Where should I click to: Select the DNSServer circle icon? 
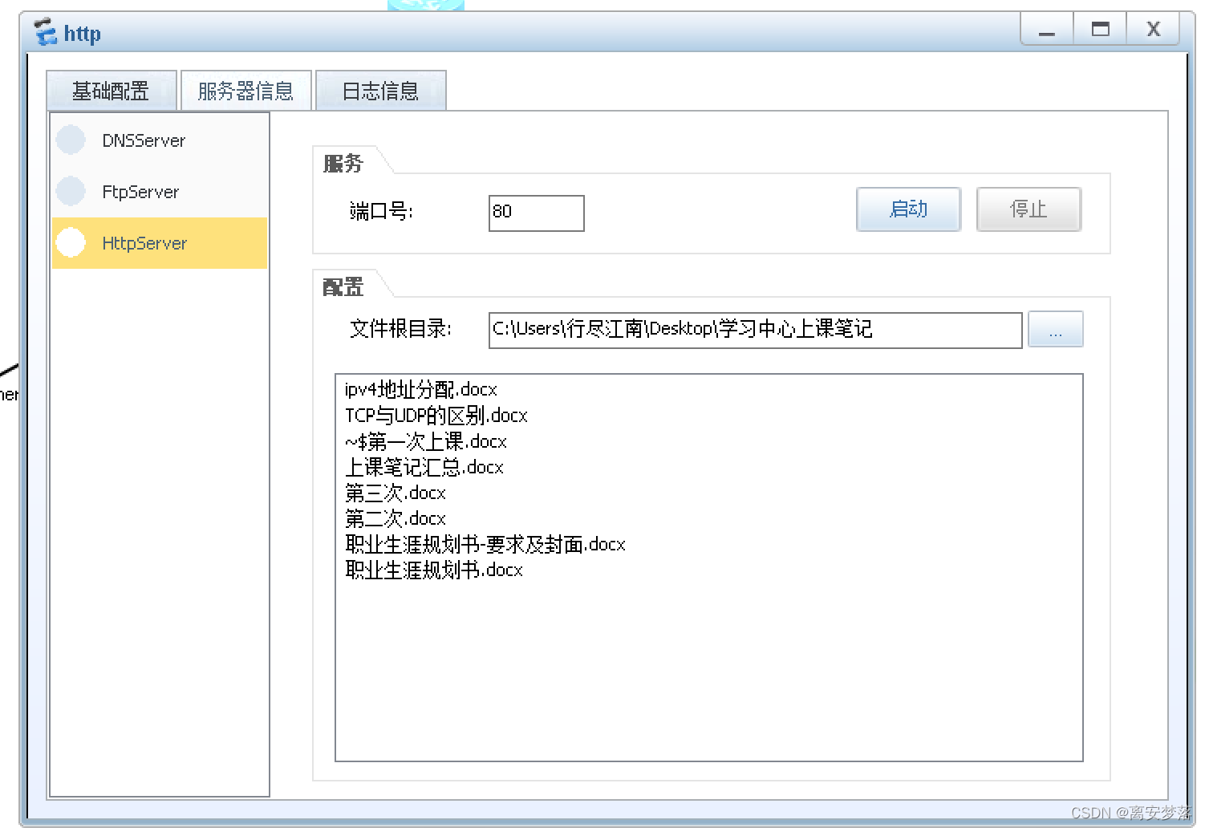(x=71, y=140)
